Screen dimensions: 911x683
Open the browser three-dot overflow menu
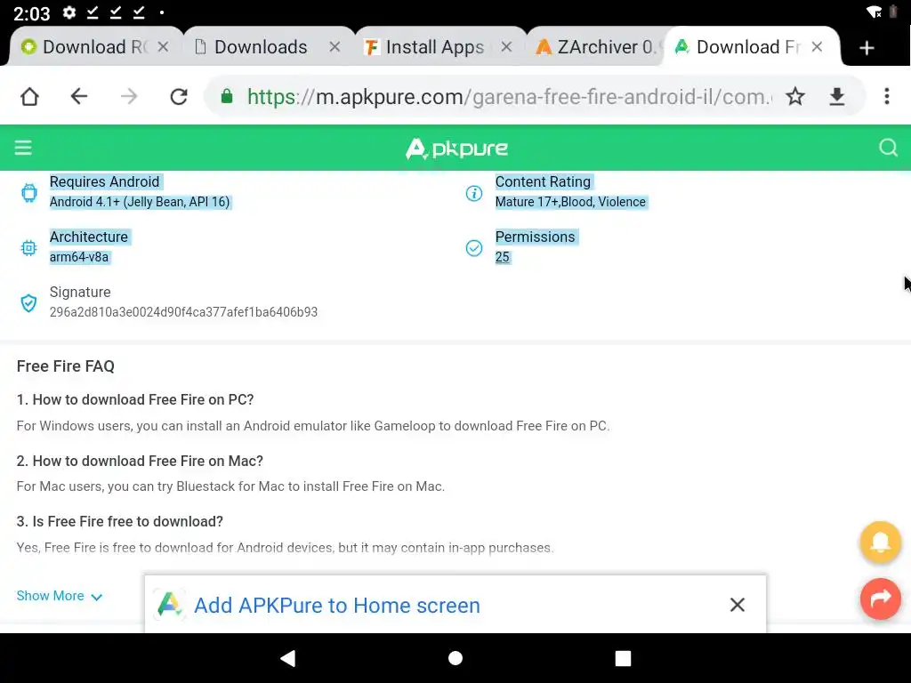tap(887, 96)
